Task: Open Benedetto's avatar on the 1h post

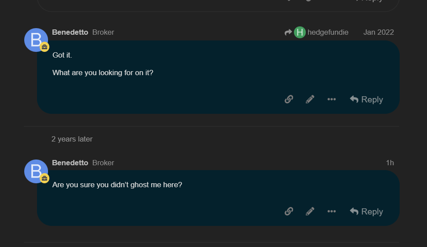Action: (x=36, y=171)
